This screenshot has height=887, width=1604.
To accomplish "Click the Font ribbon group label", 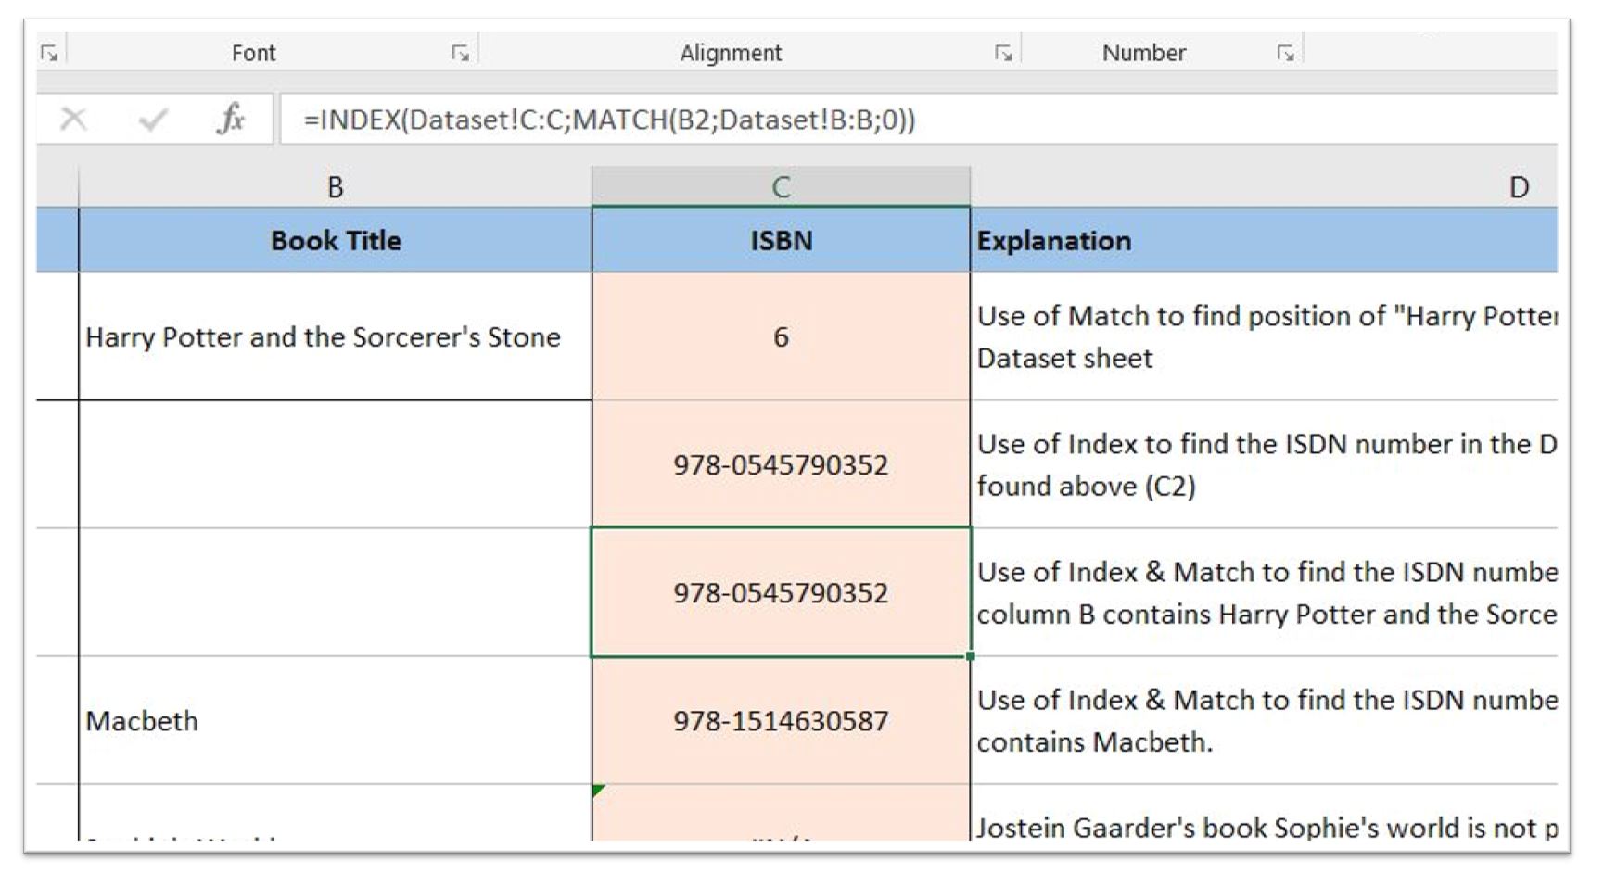I will point(253,53).
